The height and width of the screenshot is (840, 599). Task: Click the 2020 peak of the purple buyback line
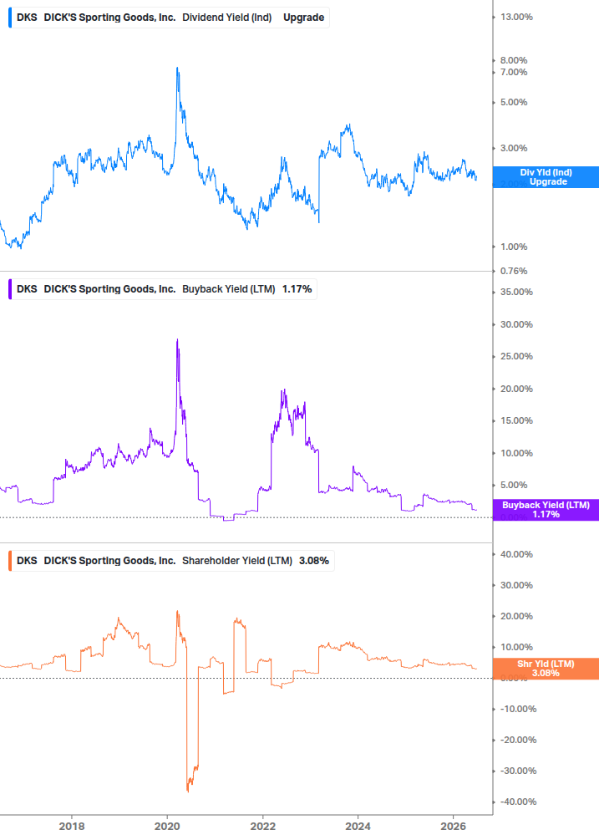click(x=177, y=339)
